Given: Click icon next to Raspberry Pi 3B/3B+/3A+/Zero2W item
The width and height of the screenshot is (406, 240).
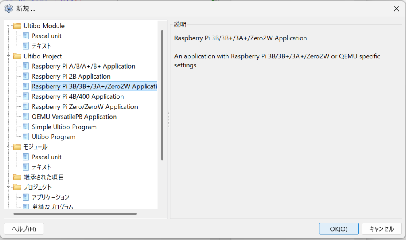Looking at the screenshot, I should (x=26, y=86).
